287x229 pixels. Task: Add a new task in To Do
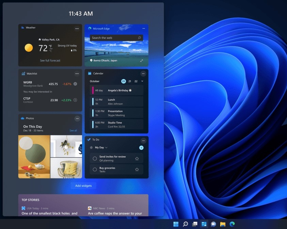141,147
